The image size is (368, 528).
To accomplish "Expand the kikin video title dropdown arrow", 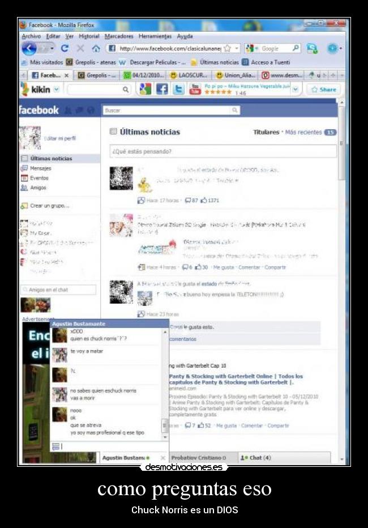I will click(x=295, y=90).
